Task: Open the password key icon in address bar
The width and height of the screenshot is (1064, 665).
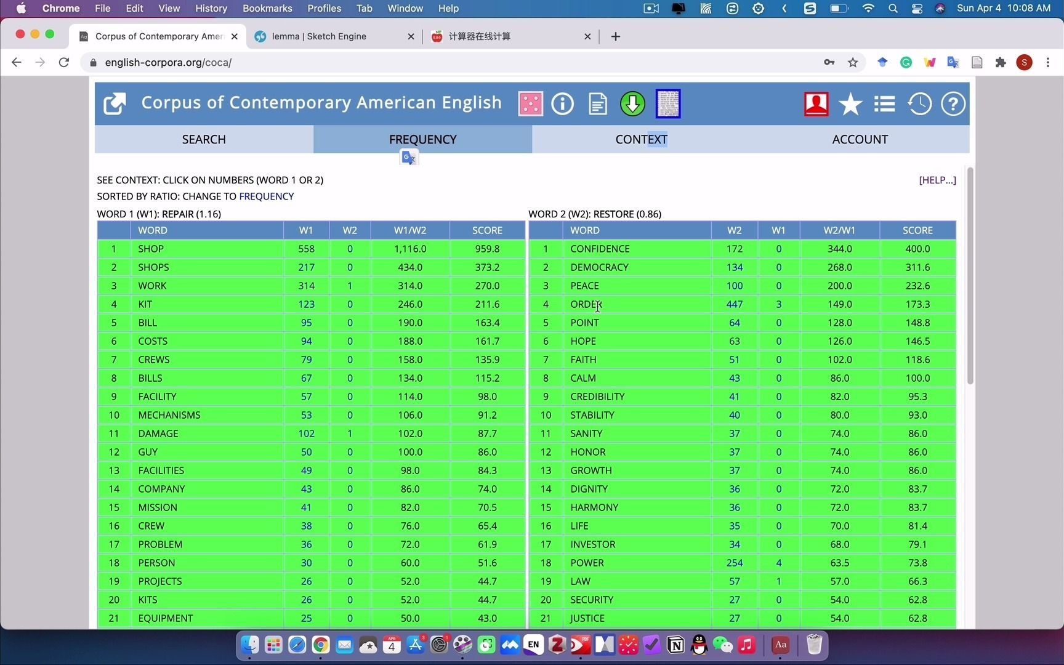Action: point(829,62)
